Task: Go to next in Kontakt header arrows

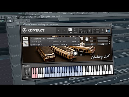Action: tap(64, 30)
